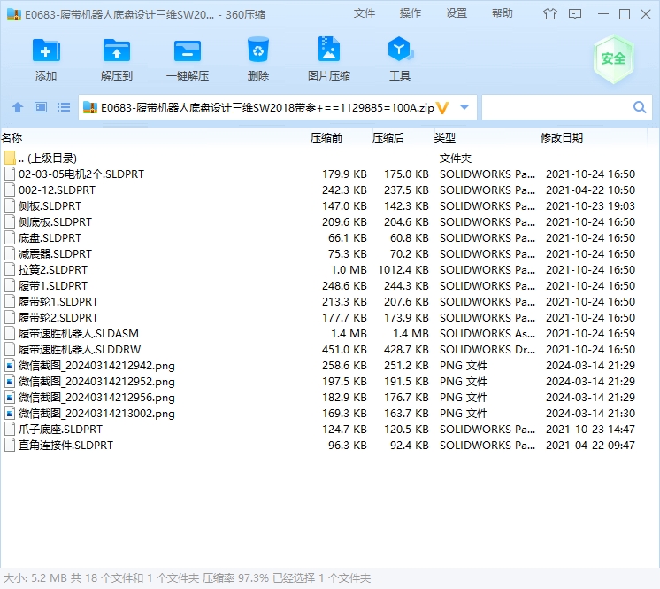Click the file icon of 履带1.SLDPRT

point(10,286)
